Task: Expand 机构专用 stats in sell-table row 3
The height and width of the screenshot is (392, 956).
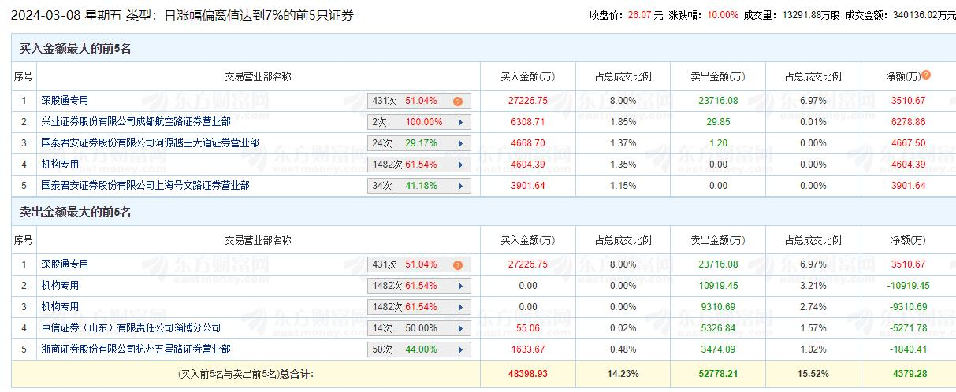Action: coord(459,307)
